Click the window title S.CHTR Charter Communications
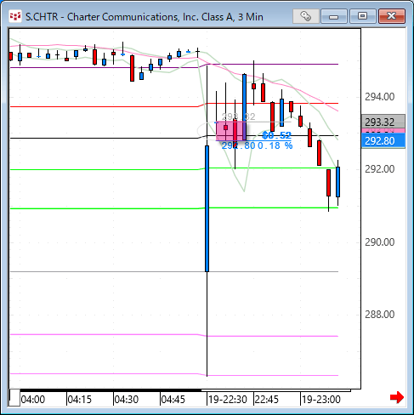The image size is (414, 415). tap(145, 17)
